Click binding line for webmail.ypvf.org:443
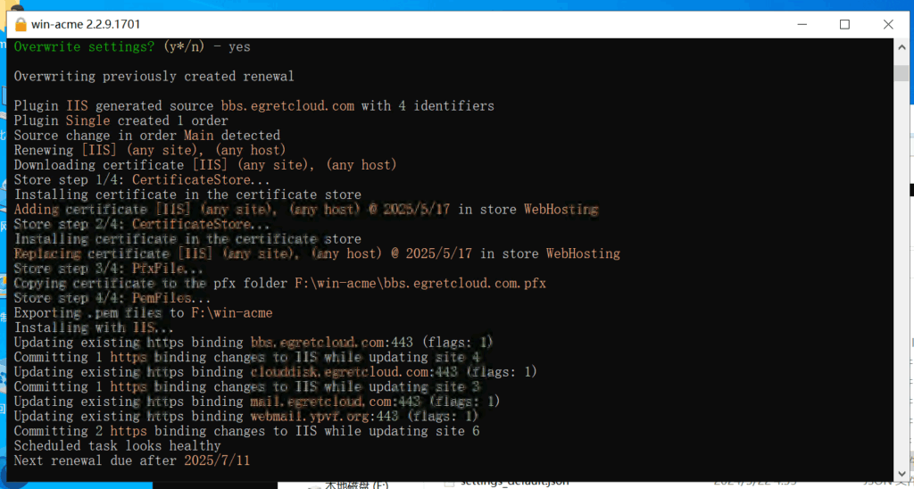 click(246, 417)
